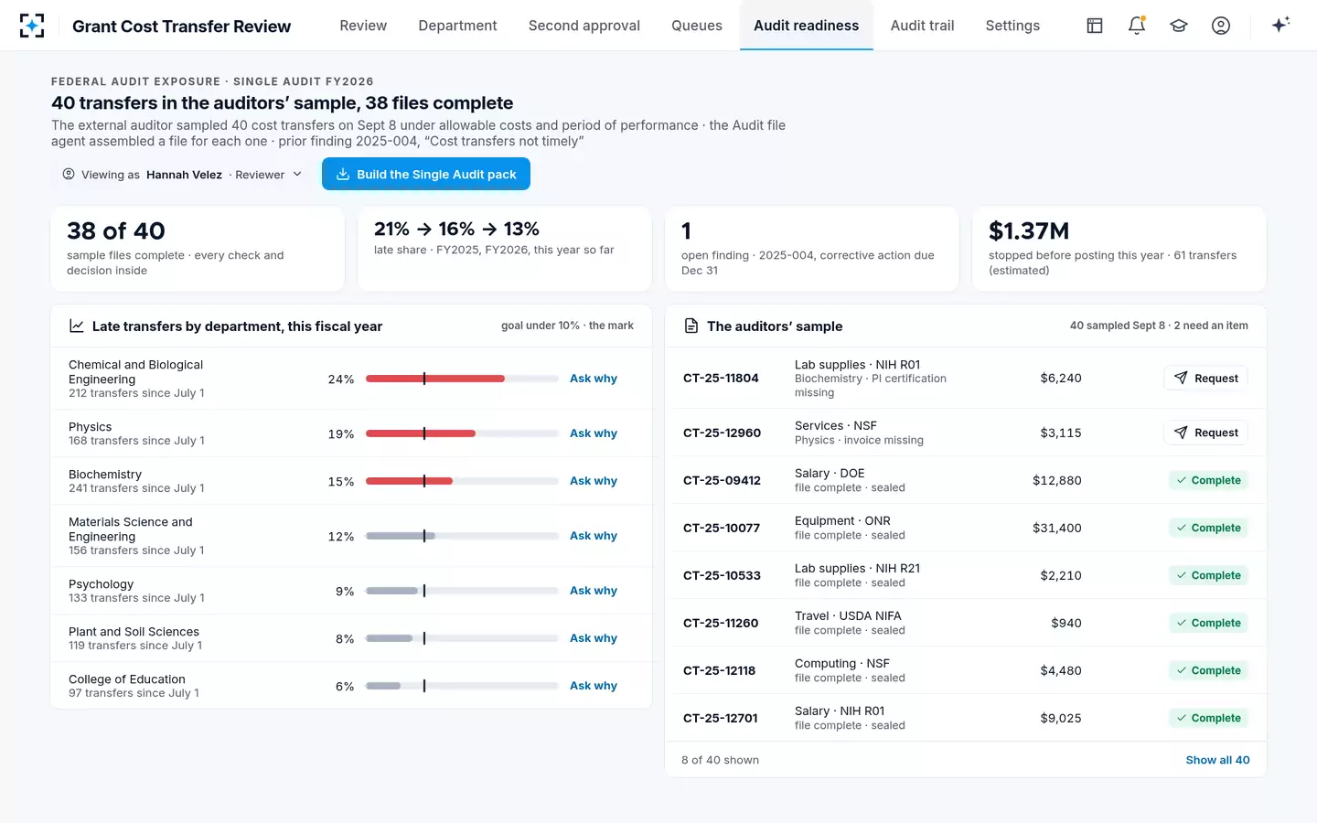Ask why for Physics late transfers

594,433
